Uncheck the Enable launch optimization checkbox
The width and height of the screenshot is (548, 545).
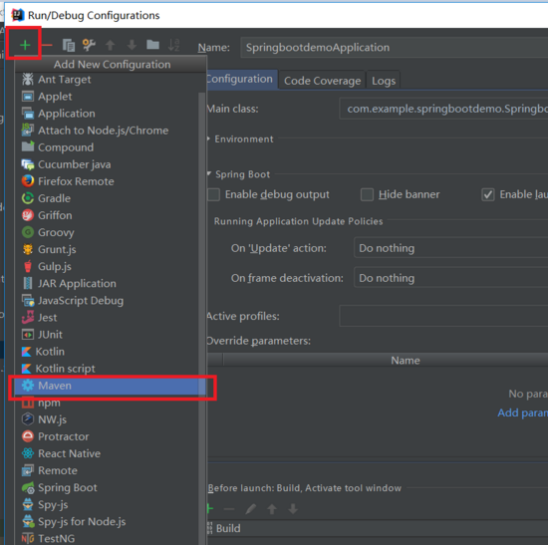(488, 194)
